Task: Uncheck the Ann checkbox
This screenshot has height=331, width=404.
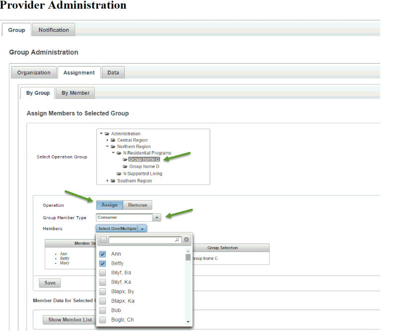Action: tap(102, 254)
